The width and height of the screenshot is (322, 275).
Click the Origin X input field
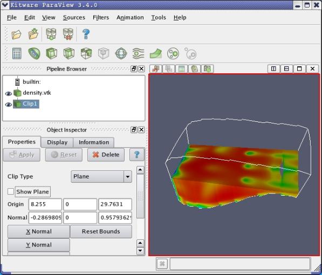(45, 204)
